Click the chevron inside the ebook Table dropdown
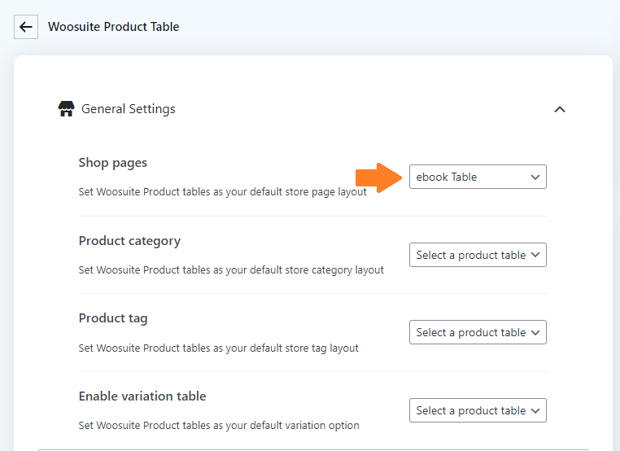The image size is (620, 451). [x=535, y=177]
